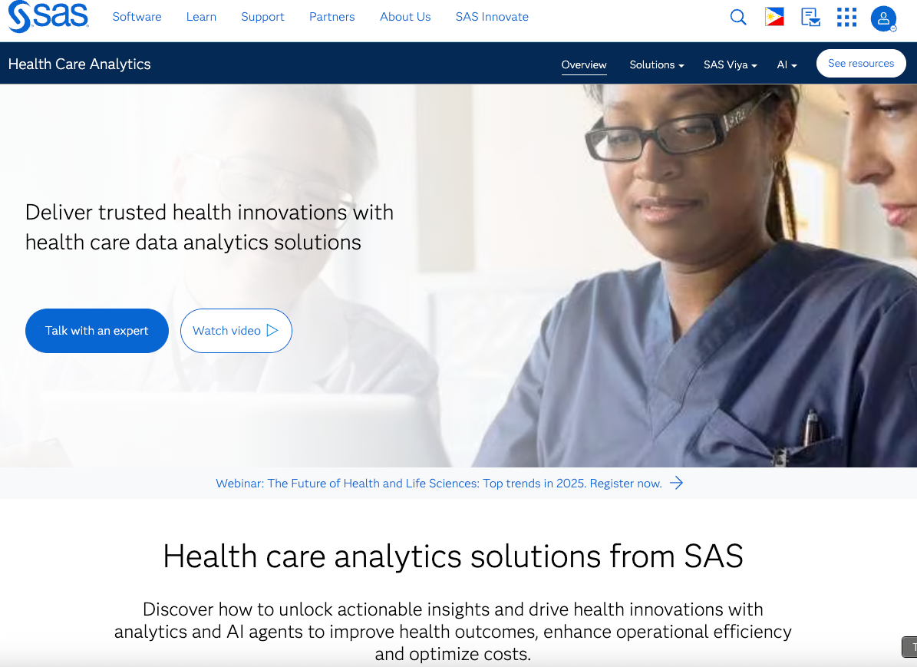Click the user profile icon
917x667 pixels.
884,18
